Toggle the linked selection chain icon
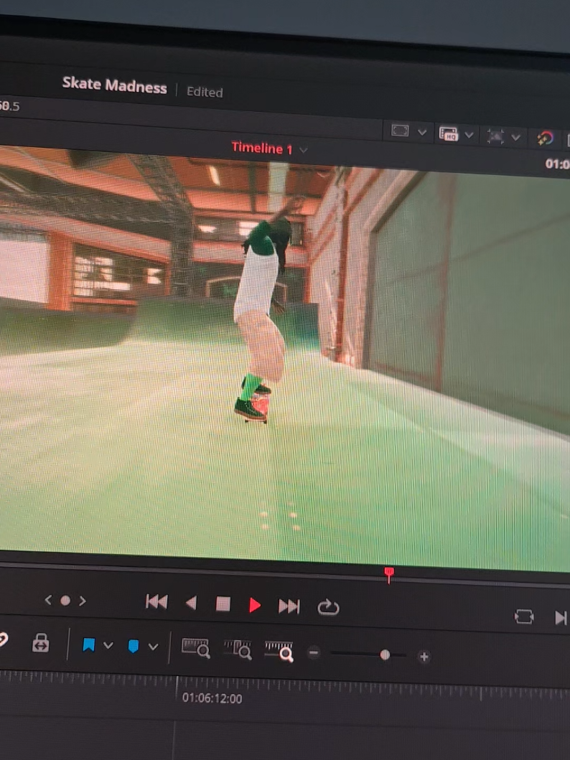570x760 pixels. (3, 640)
